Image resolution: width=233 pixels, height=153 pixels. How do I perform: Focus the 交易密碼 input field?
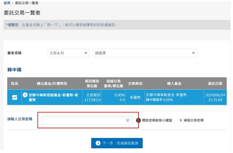click(x=83, y=120)
